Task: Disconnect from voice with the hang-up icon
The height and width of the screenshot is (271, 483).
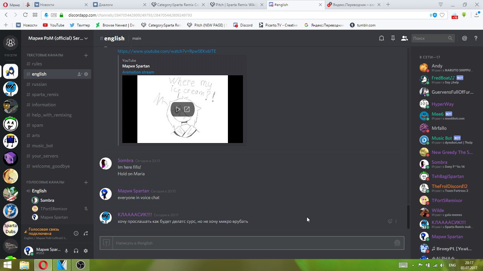Action: coord(86,233)
